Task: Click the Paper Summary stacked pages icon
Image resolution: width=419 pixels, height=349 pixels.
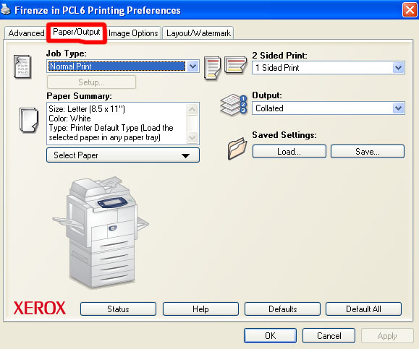Action: (x=29, y=120)
